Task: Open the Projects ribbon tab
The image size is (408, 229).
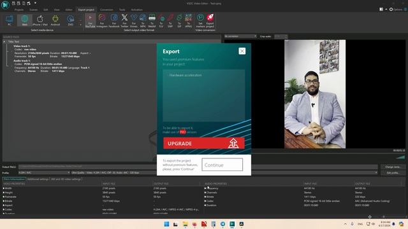Action: click(x=18, y=10)
